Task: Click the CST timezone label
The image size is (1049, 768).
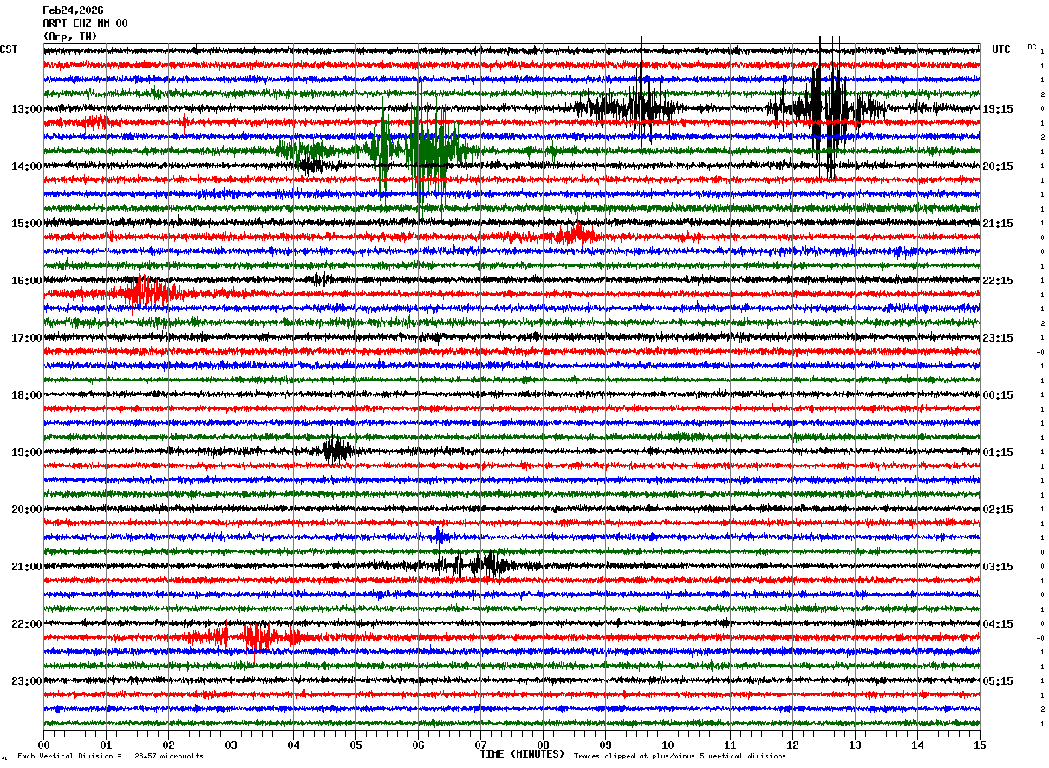Action: (x=9, y=49)
